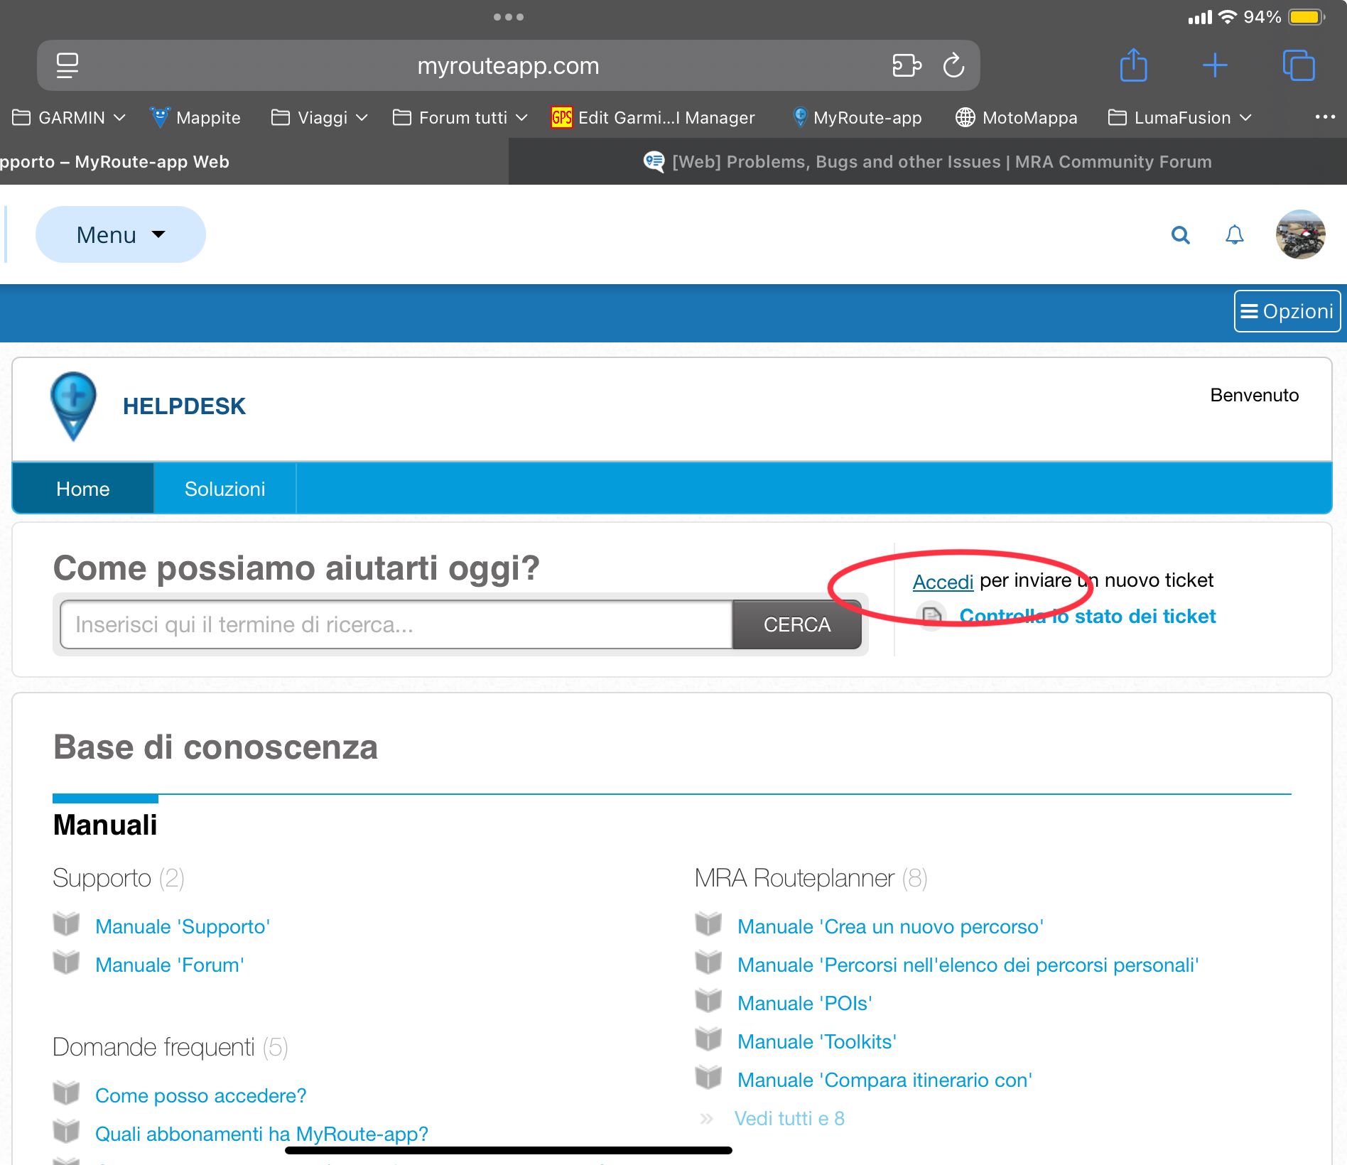The height and width of the screenshot is (1165, 1347).
Task: Expand the LumaFusion bookmarks folder
Action: (x=1180, y=117)
